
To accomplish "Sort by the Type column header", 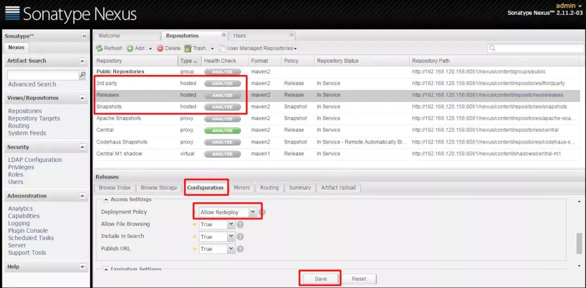I will [x=189, y=61].
